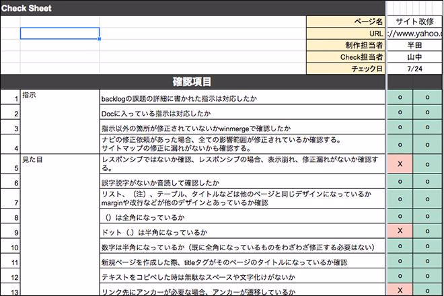Click the Check担当者 value cell 山中
Viewport: 444px width, 296px height.
pyautogui.click(x=415, y=57)
